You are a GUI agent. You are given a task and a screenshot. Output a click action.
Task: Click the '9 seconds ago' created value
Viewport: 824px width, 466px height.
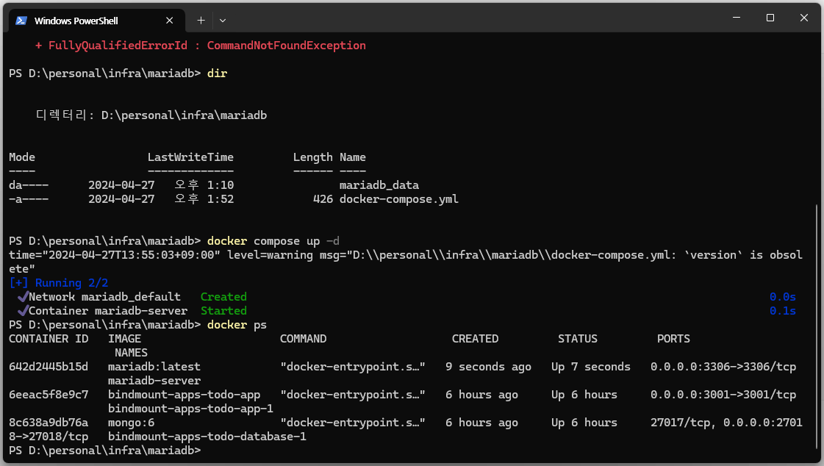[x=488, y=367]
